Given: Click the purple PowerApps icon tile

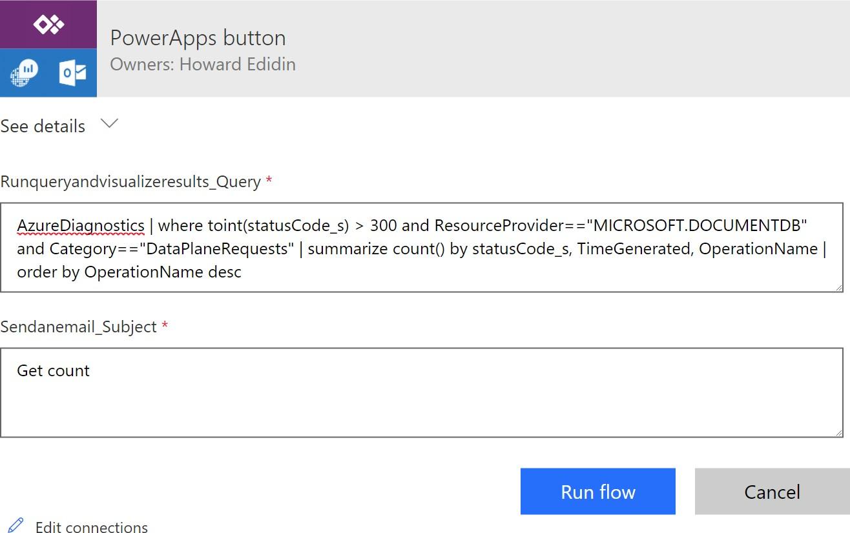Looking at the screenshot, I should [x=48, y=25].
